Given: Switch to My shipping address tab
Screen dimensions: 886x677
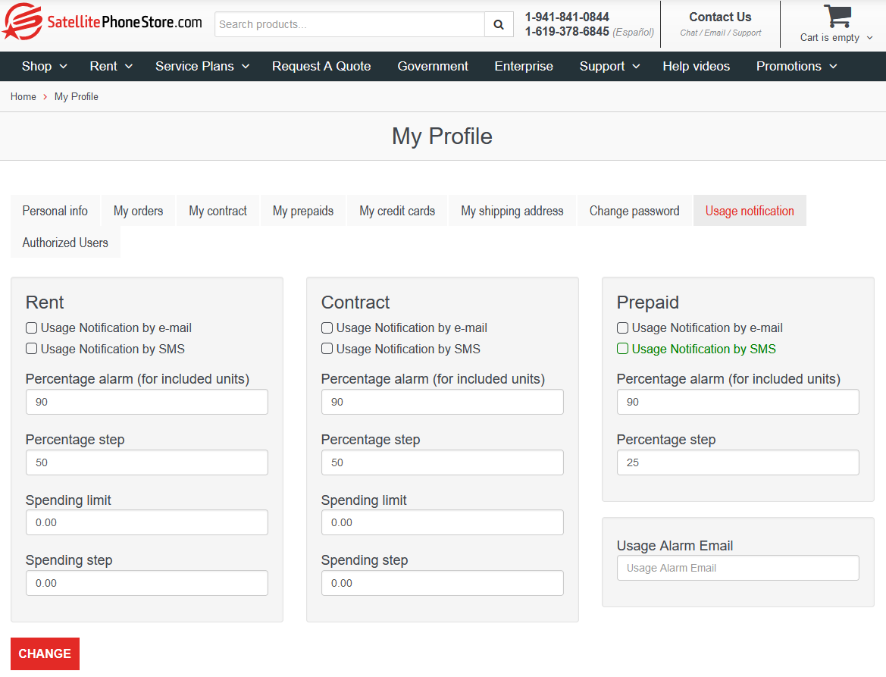Looking at the screenshot, I should pyautogui.click(x=512, y=211).
